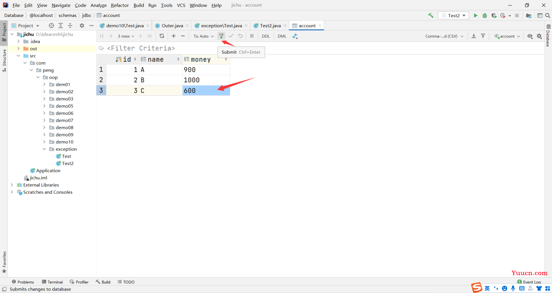Viewport: 552px width, 293px height.
Task: Click the Run Anything window icon
Action: click(x=540, y=15)
